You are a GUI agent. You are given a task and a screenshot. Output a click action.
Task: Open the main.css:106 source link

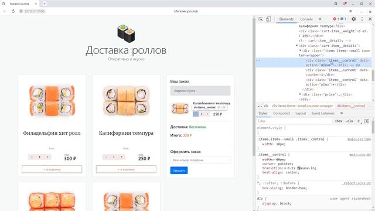coord(359,139)
